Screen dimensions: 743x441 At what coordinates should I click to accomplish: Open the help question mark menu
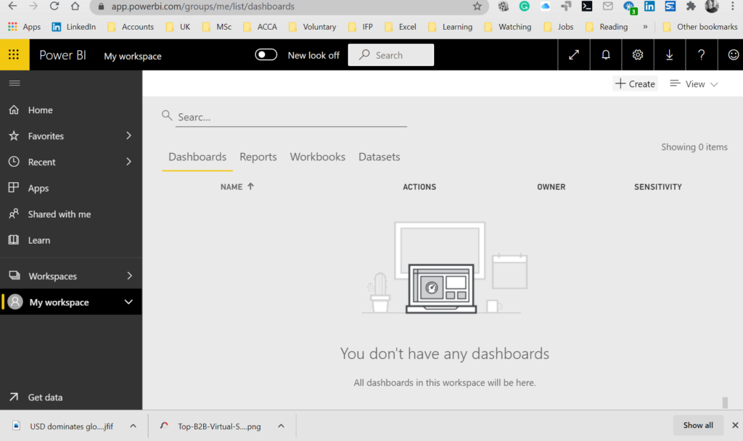[701, 55]
